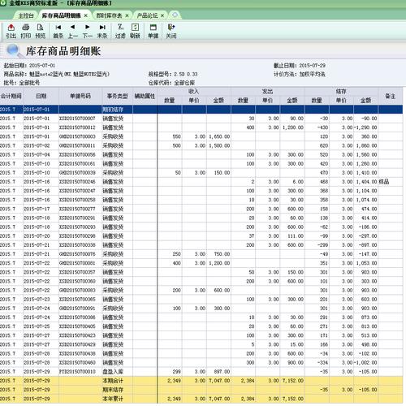Select document number XSD20150700438
The width and height of the screenshot is (406, 406).
point(77,353)
